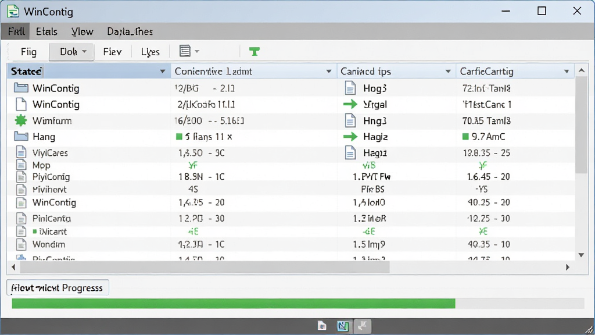595x335 pixels.
Task: Click the document icon beside Hog3
Action: pos(350,88)
